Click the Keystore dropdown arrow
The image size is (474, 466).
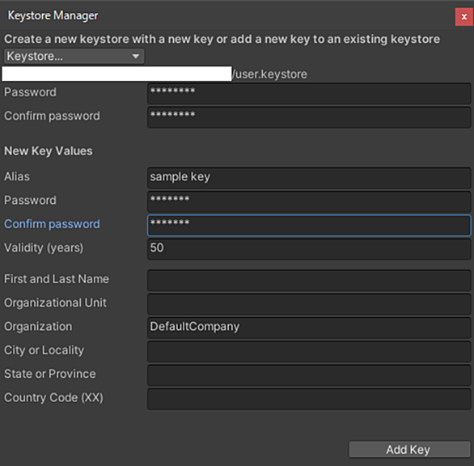(x=136, y=57)
